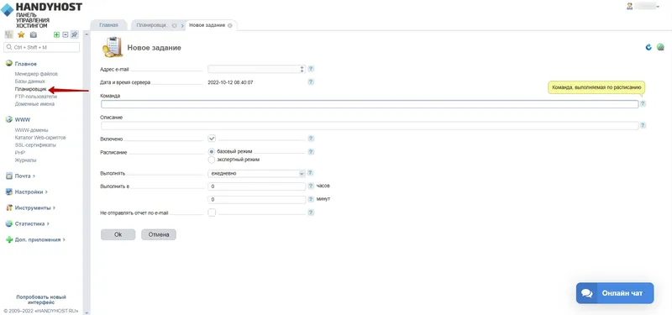Open SSL-сертификаты in sidebar
Image resolution: width=672 pixels, height=315 pixels.
coord(35,144)
